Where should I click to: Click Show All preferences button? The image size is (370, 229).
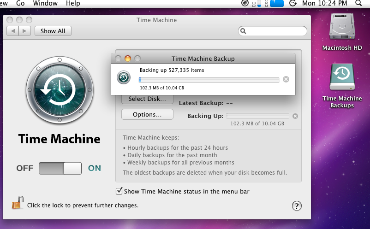click(x=53, y=31)
